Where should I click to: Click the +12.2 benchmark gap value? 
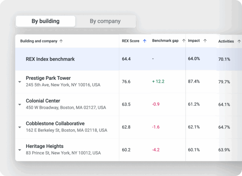click(158, 81)
